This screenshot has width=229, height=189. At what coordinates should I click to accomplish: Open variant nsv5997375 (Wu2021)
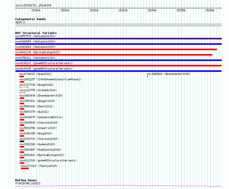pyautogui.click(x=34, y=112)
